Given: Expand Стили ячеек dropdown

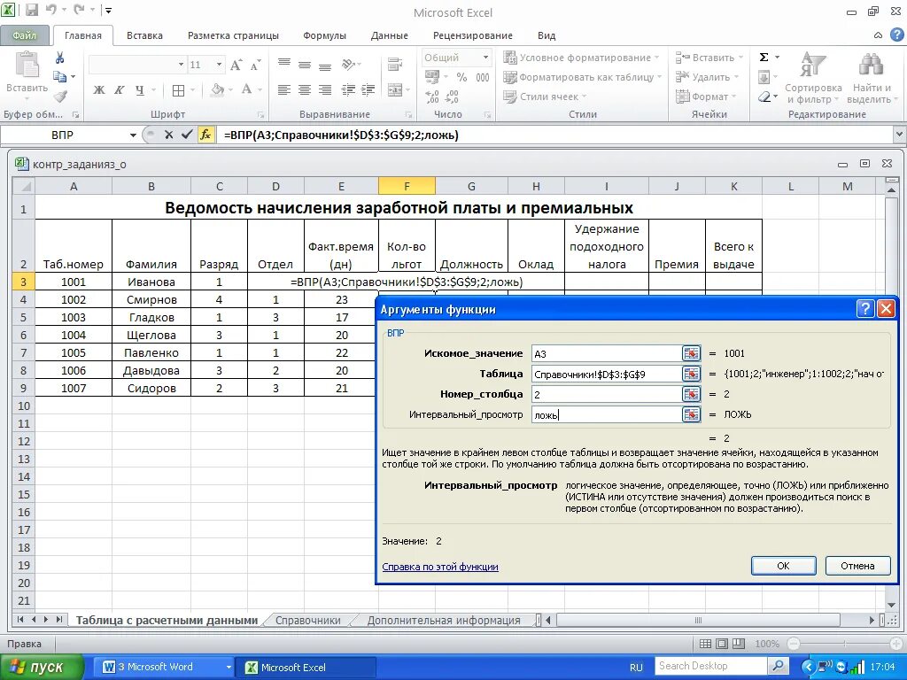Looking at the screenshot, I should [585, 97].
